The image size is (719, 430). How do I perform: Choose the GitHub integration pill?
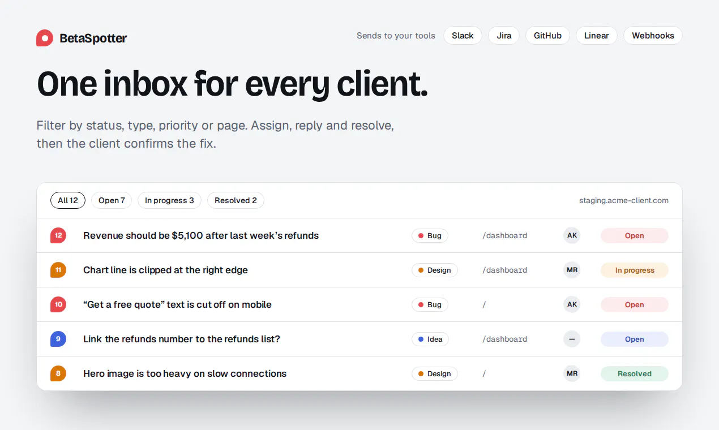pyautogui.click(x=547, y=36)
